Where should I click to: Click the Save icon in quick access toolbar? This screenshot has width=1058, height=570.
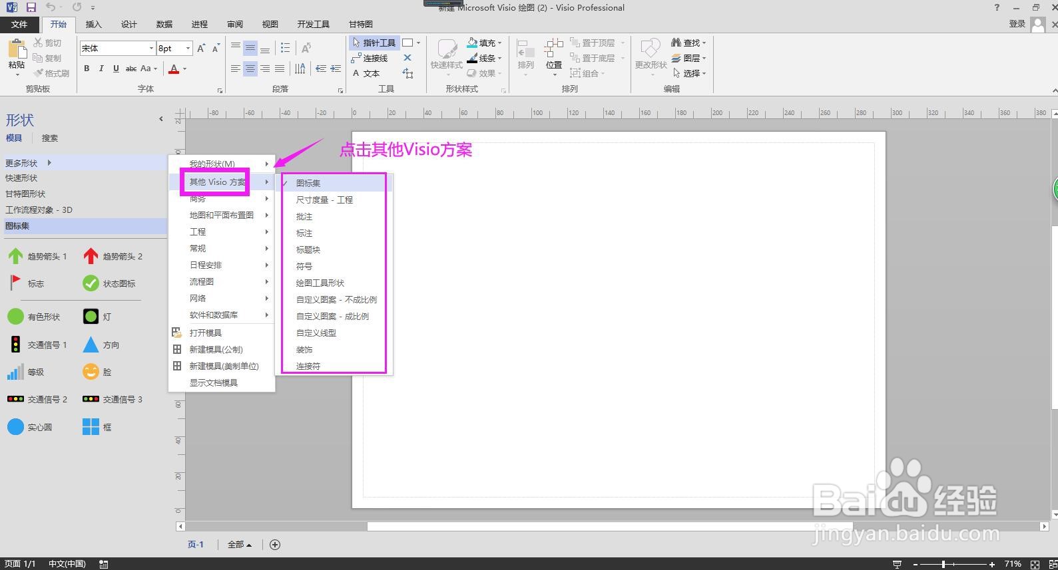[31, 7]
